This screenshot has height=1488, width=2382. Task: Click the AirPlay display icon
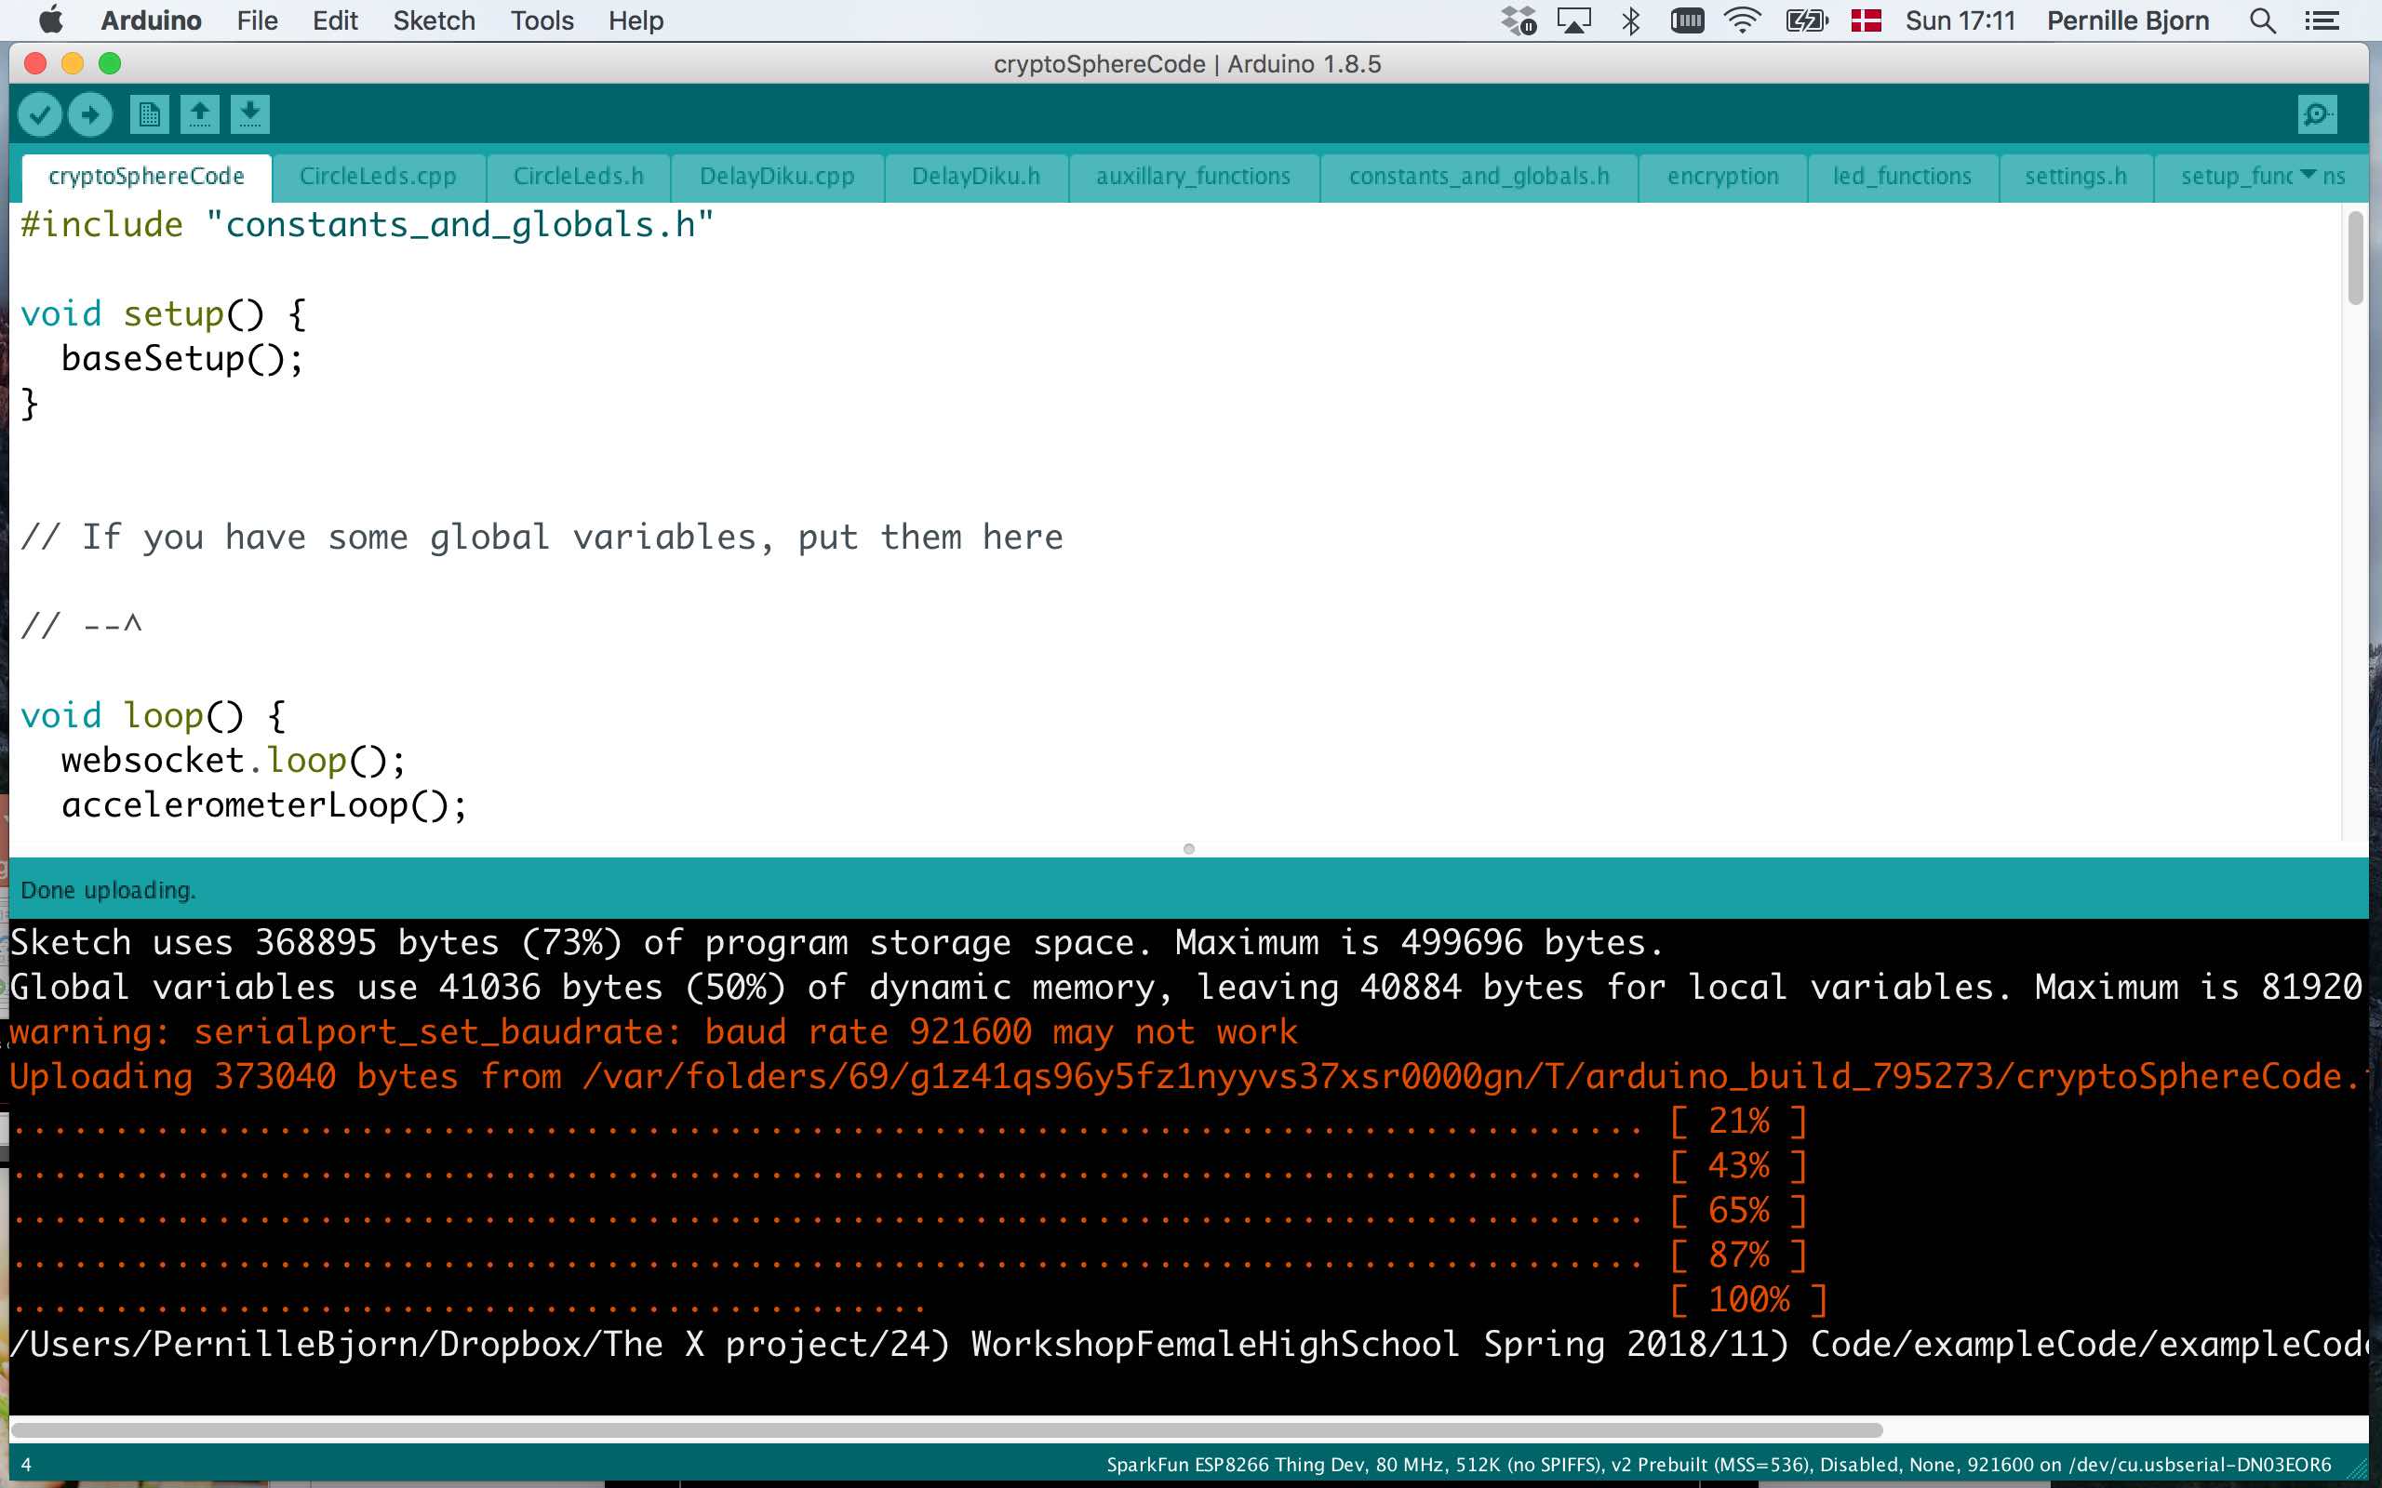(1574, 20)
